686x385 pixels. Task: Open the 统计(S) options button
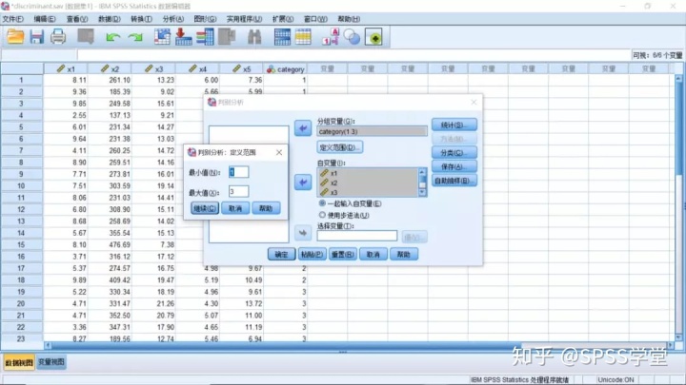click(454, 125)
